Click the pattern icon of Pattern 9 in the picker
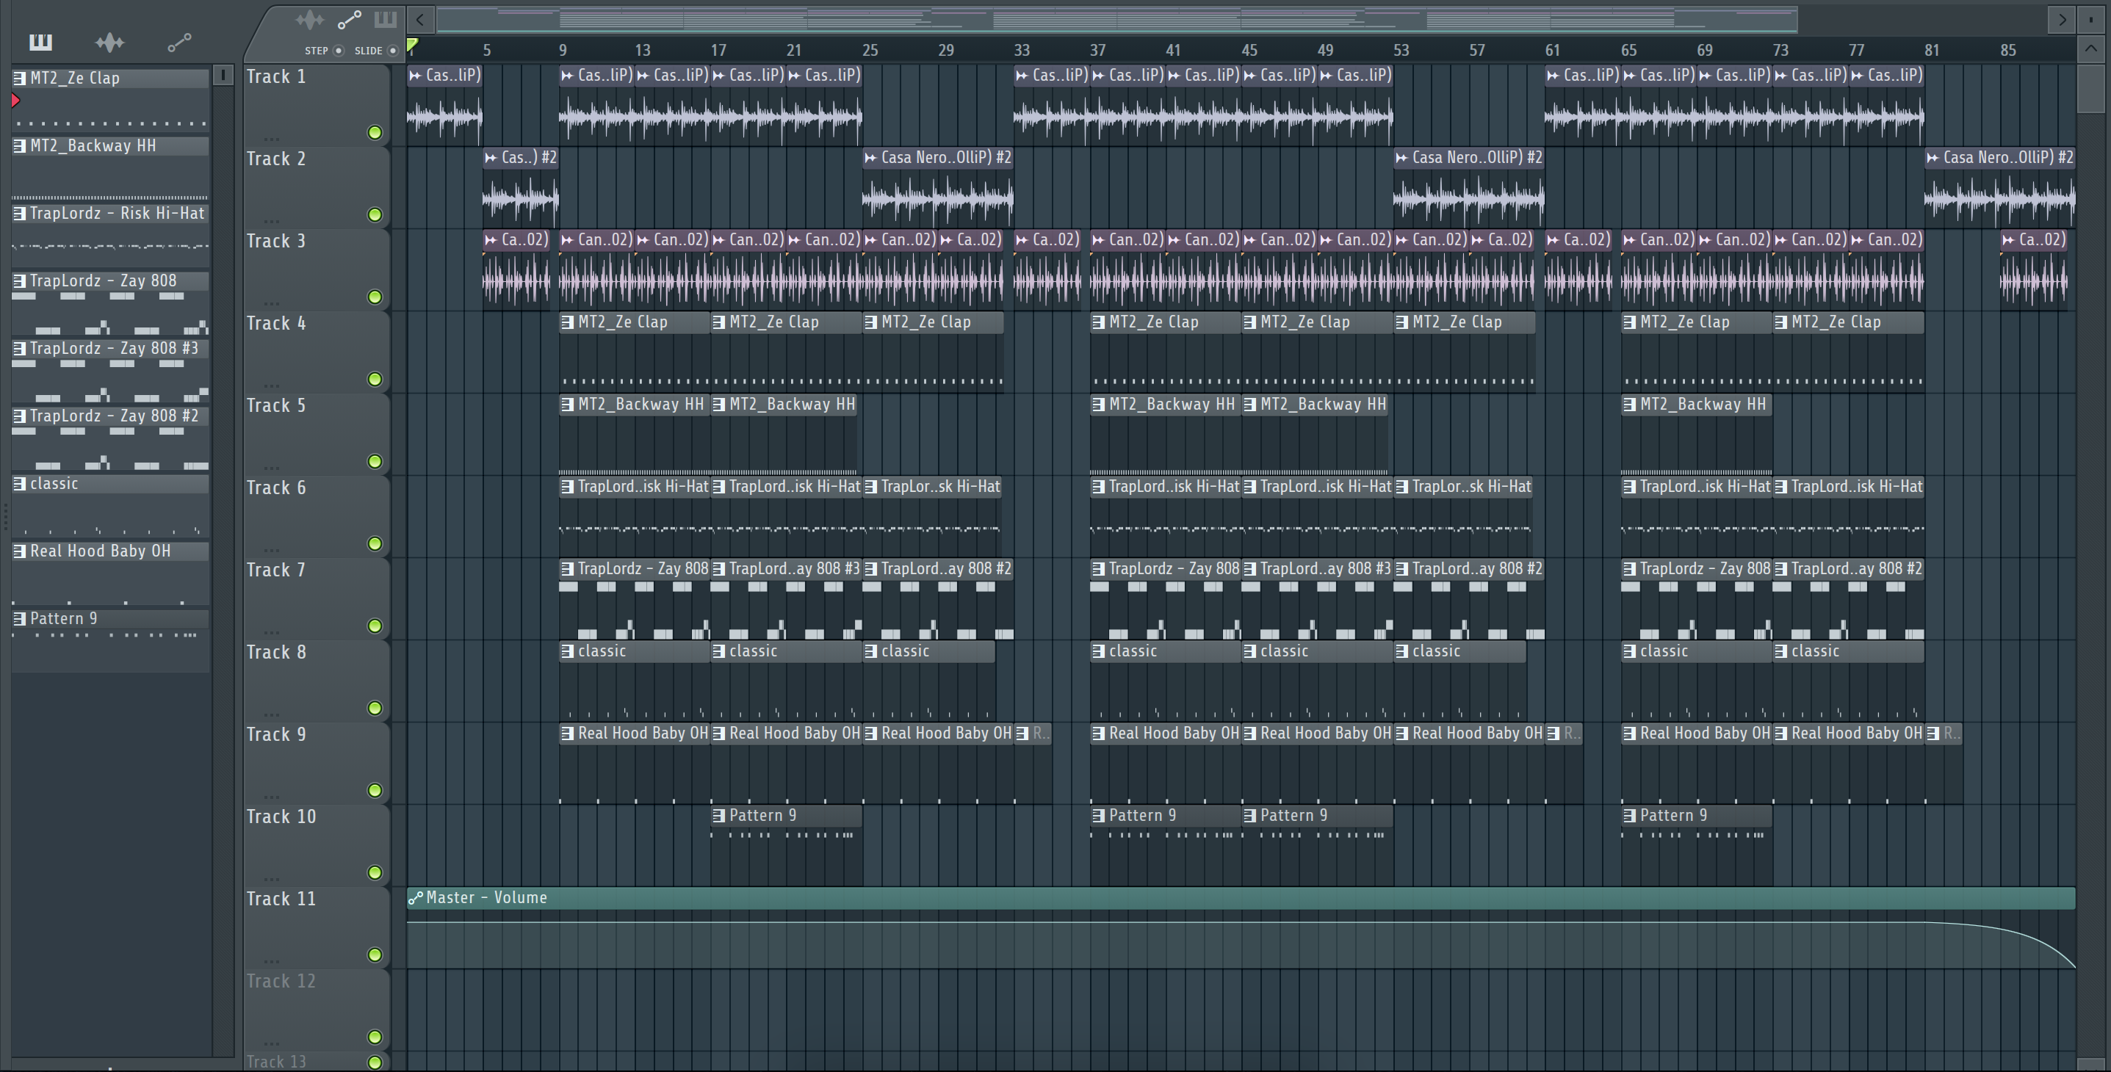Screen dimensions: 2111x1072 tap(20, 619)
